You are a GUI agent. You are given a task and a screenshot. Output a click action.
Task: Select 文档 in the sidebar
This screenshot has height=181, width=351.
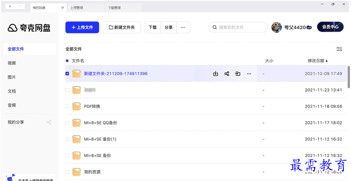click(12, 91)
